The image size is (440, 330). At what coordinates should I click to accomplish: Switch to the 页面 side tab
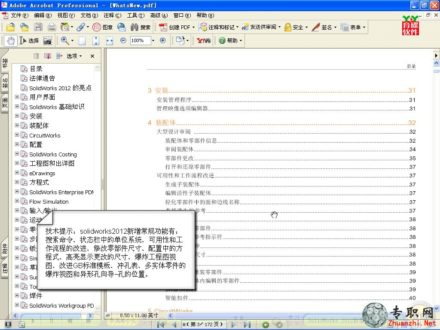tap(5, 103)
